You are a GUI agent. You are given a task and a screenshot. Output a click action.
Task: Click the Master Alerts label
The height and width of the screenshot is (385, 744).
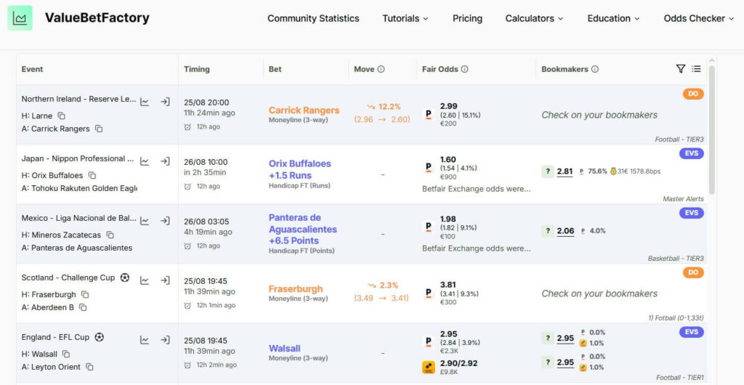(x=683, y=198)
